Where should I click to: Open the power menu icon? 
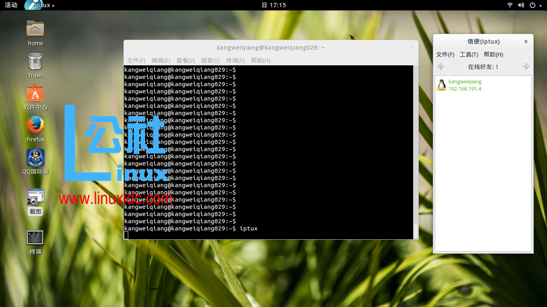(x=533, y=5)
